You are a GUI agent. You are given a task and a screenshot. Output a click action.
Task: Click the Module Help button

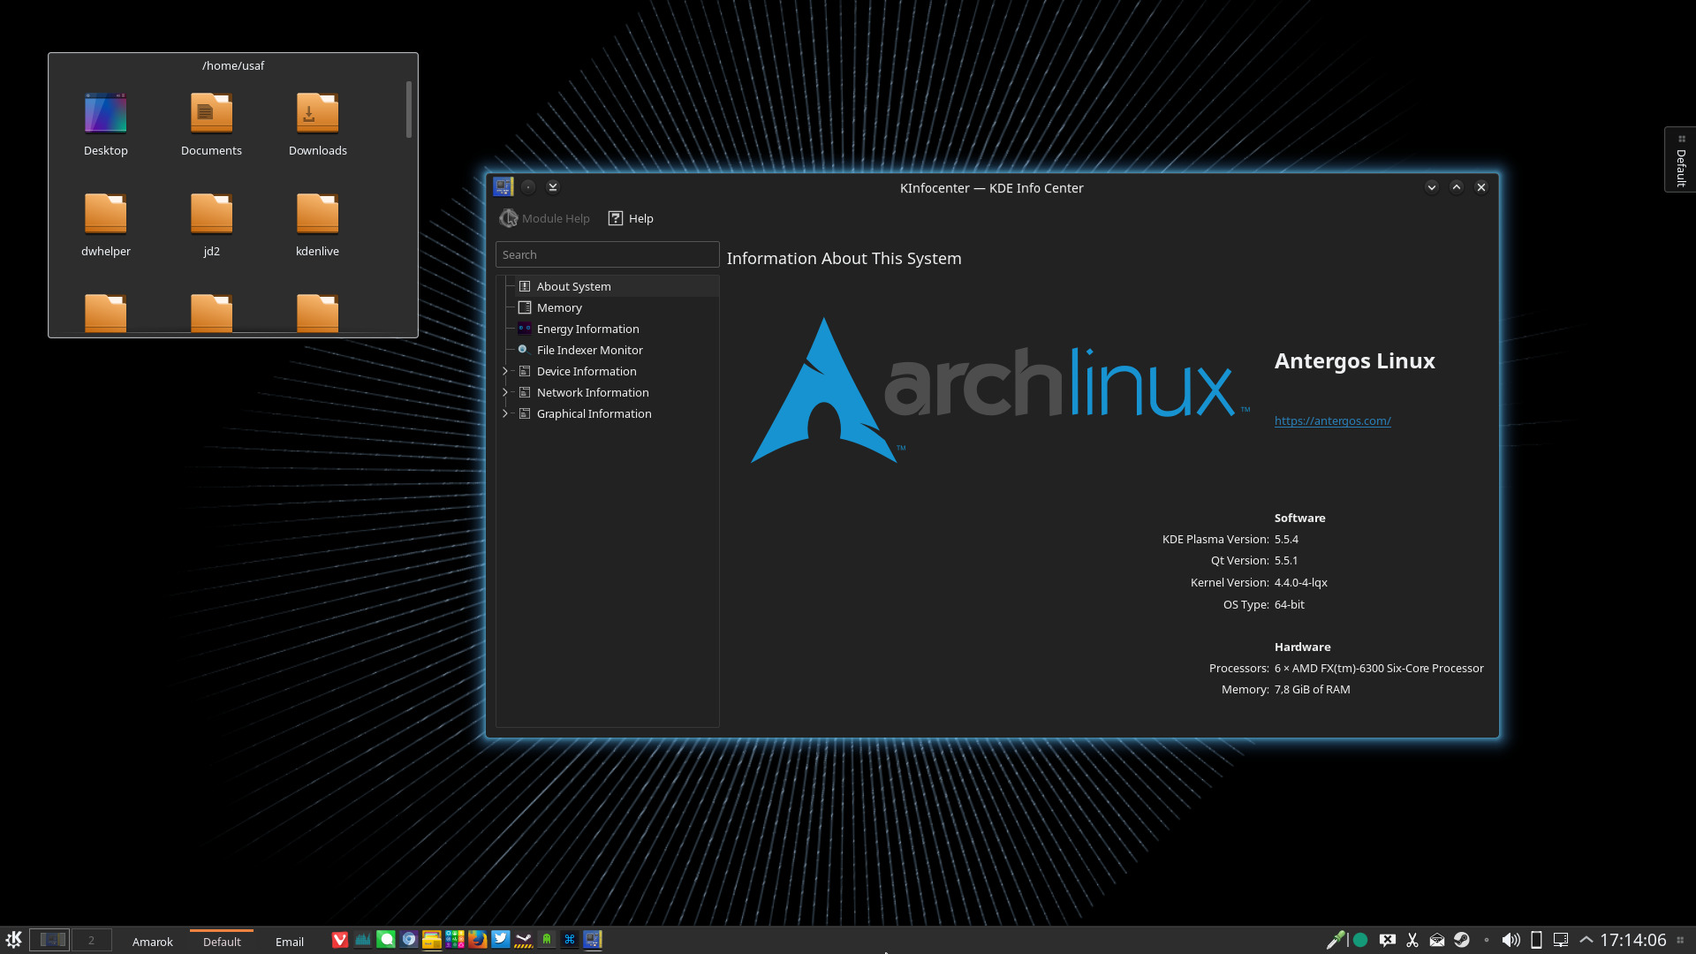coord(545,218)
